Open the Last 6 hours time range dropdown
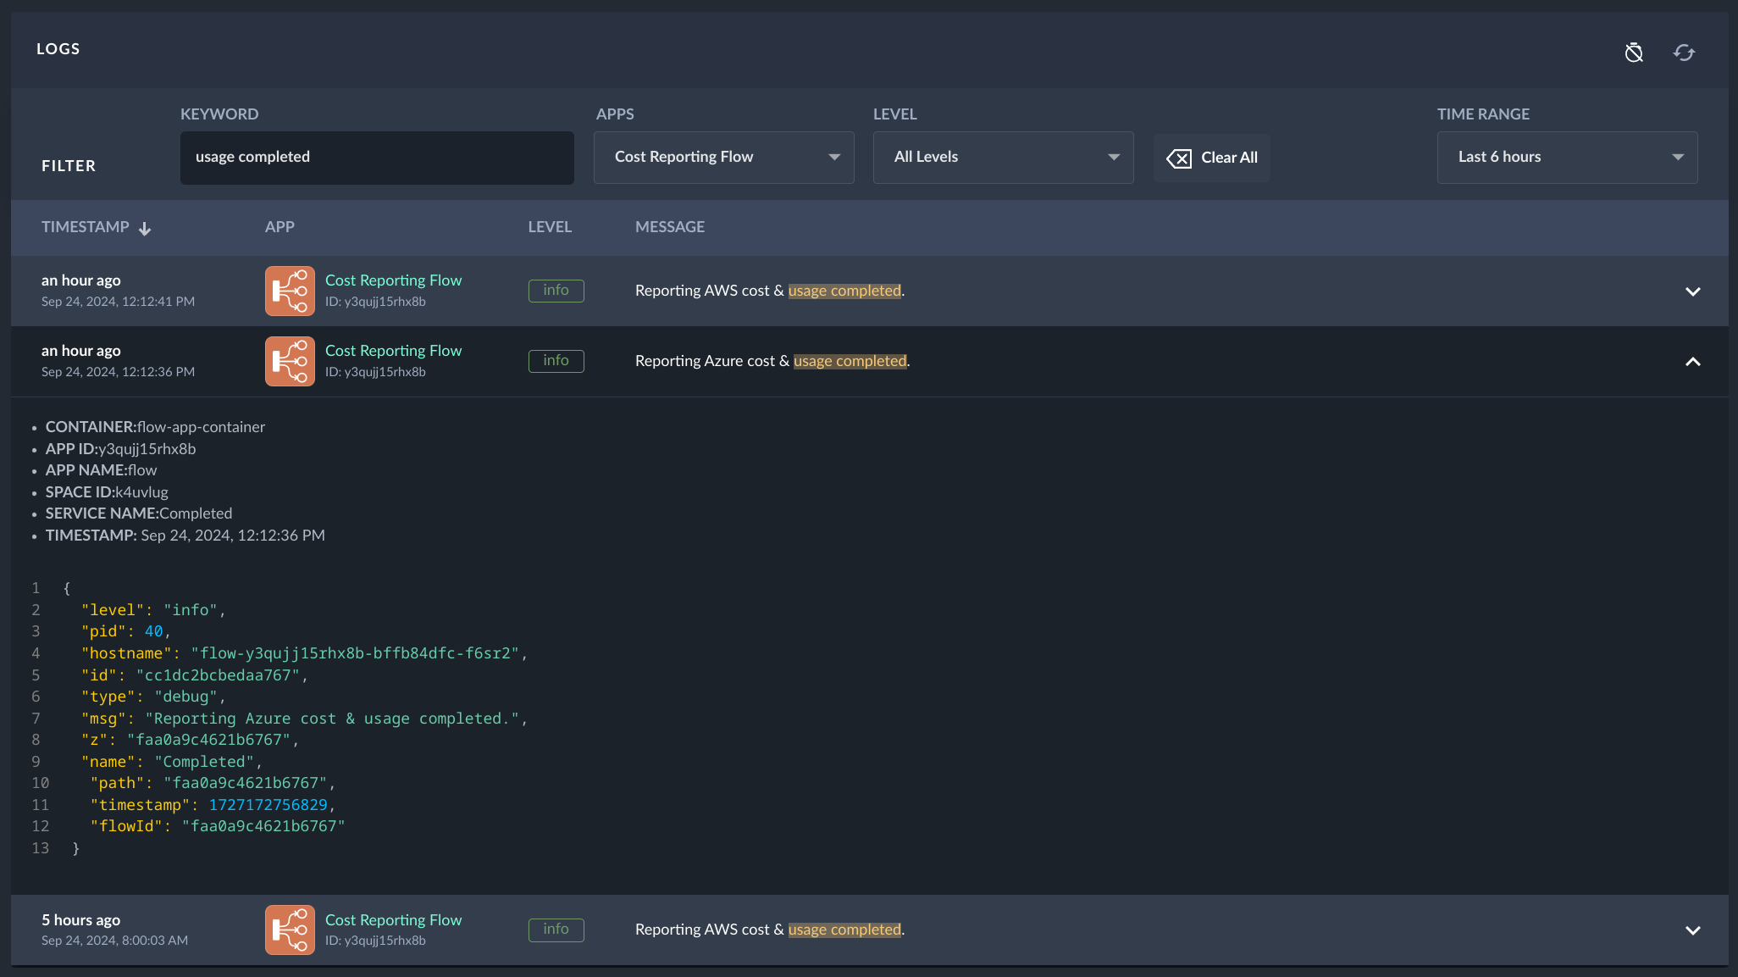This screenshot has width=1738, height=977. point(1567,158)
